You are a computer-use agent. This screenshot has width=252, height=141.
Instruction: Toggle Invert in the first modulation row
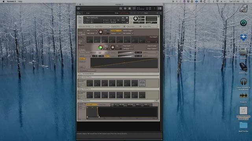[x=107, y=52]
